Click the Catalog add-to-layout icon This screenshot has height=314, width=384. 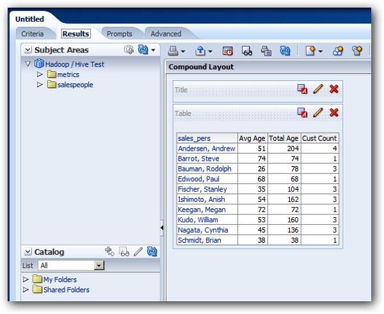click(109, 251)
